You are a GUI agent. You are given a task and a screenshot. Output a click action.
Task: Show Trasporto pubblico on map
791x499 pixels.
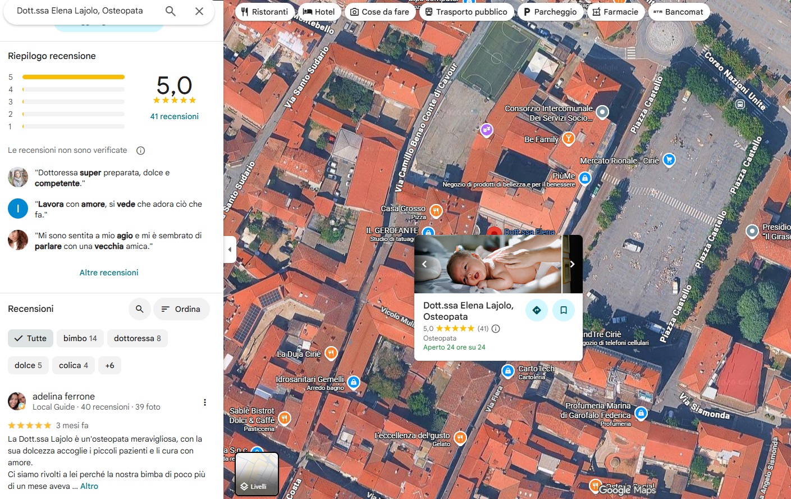click(467, 12)
